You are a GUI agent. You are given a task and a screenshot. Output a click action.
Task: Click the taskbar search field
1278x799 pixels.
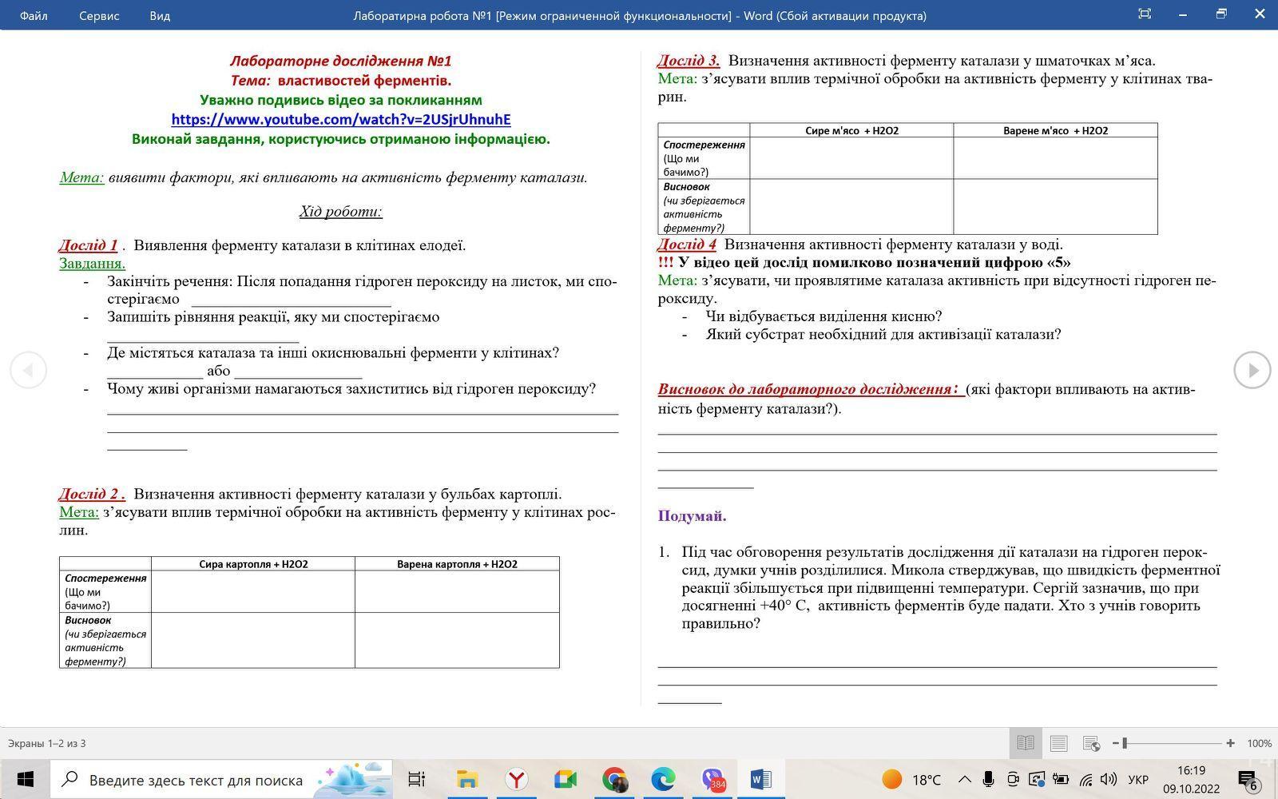(221, 779)
